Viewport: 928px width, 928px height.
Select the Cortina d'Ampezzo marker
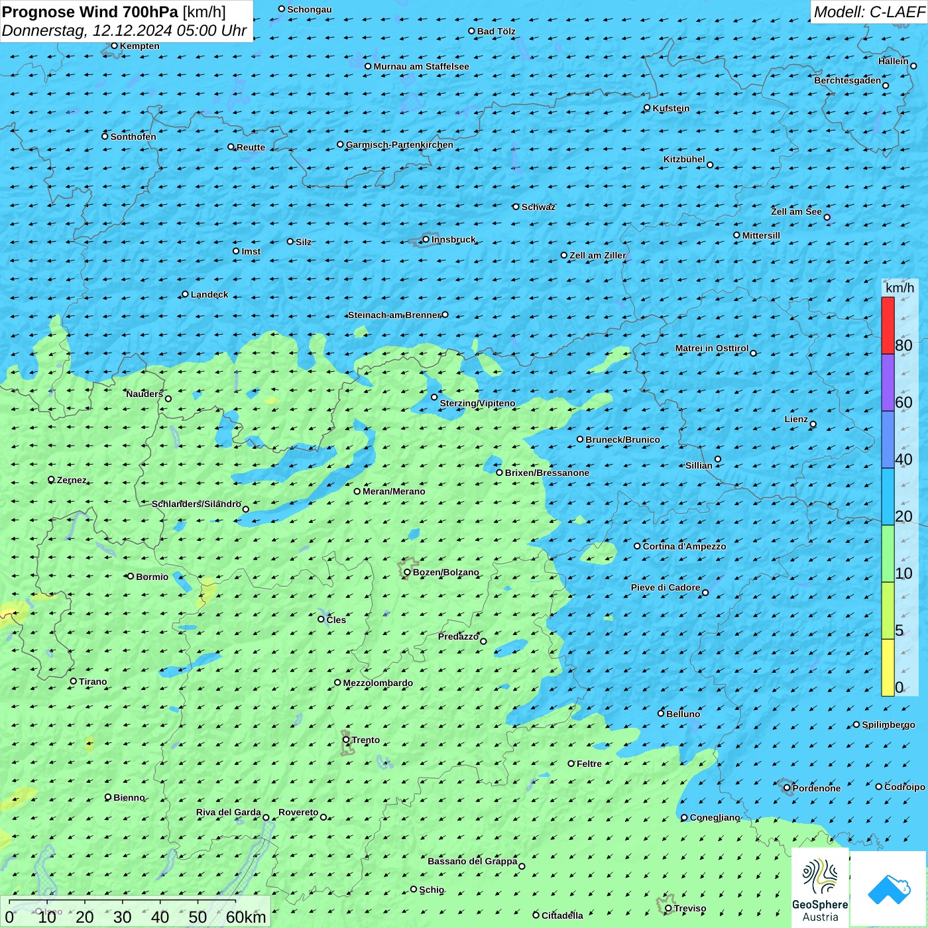tap(637, 546)
